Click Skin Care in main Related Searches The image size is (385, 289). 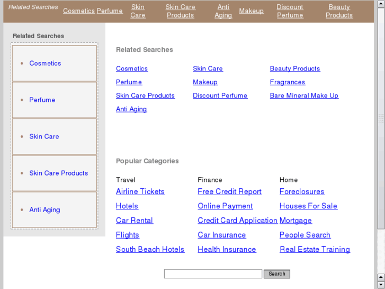[x=208, y=68]
